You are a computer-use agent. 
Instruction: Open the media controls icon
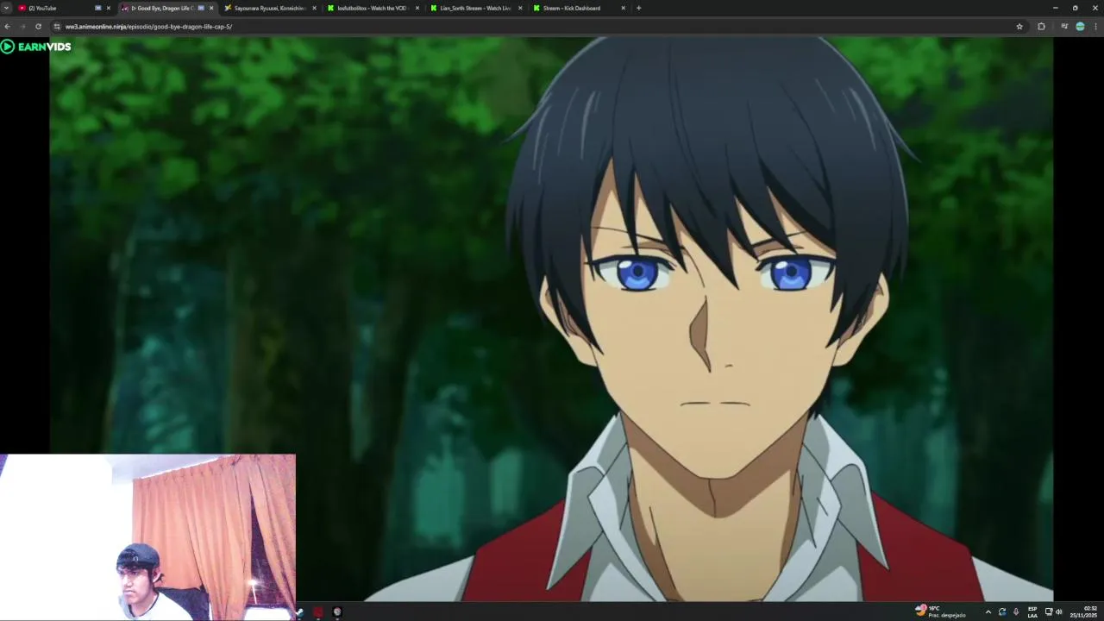point(1064,27)
